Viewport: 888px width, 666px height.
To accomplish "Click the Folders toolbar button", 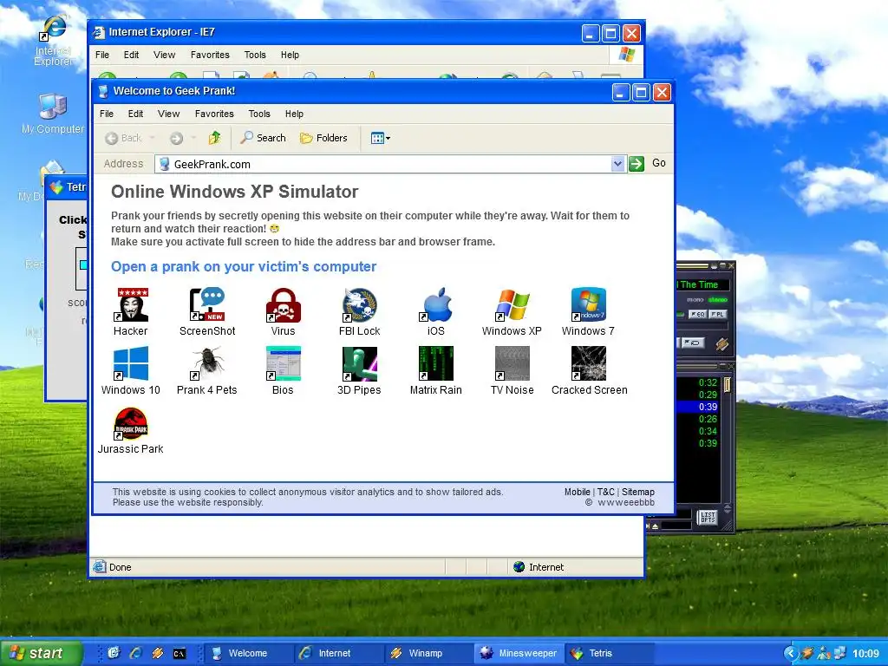I will [323, 138].
